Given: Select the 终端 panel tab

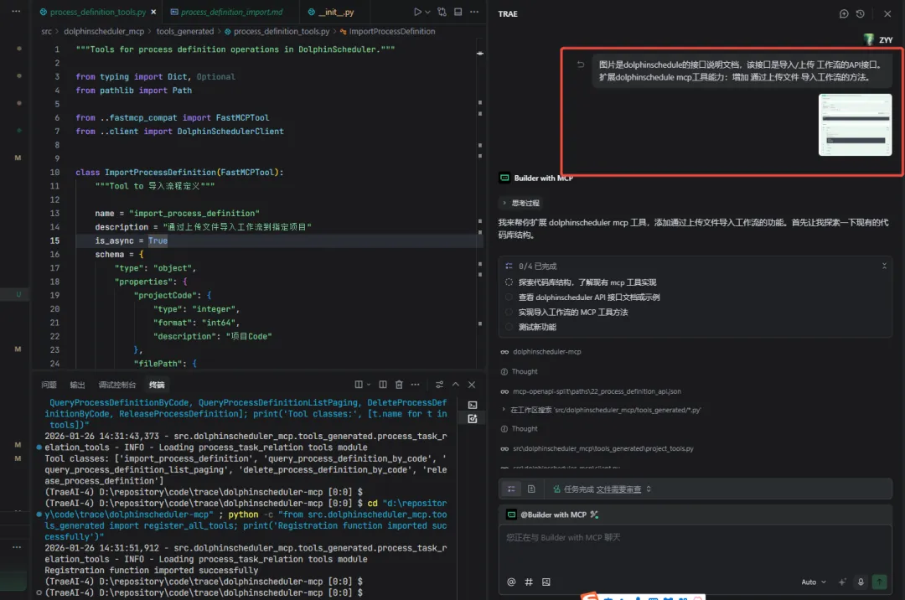Looking at the screenshot, I should 157,385.
